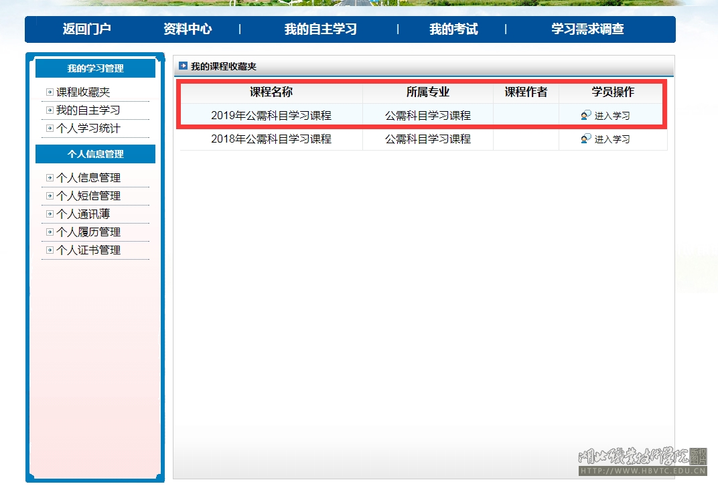Click the arrow icon beside 课程收藏夹
Viewport: 718px width, 486px height.
[50, 92]
